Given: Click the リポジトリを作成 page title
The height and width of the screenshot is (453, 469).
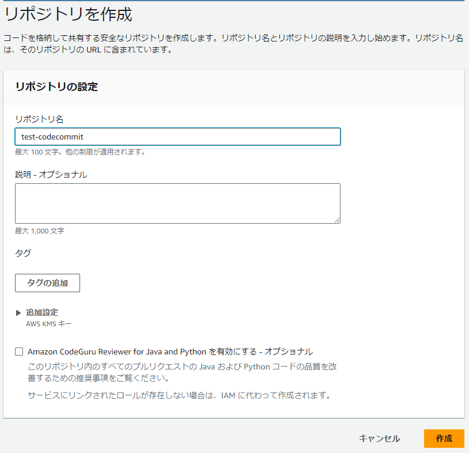Looking at the screenshot, I should pos(68,14).
